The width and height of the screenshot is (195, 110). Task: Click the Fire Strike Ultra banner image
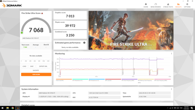point(131,30)
